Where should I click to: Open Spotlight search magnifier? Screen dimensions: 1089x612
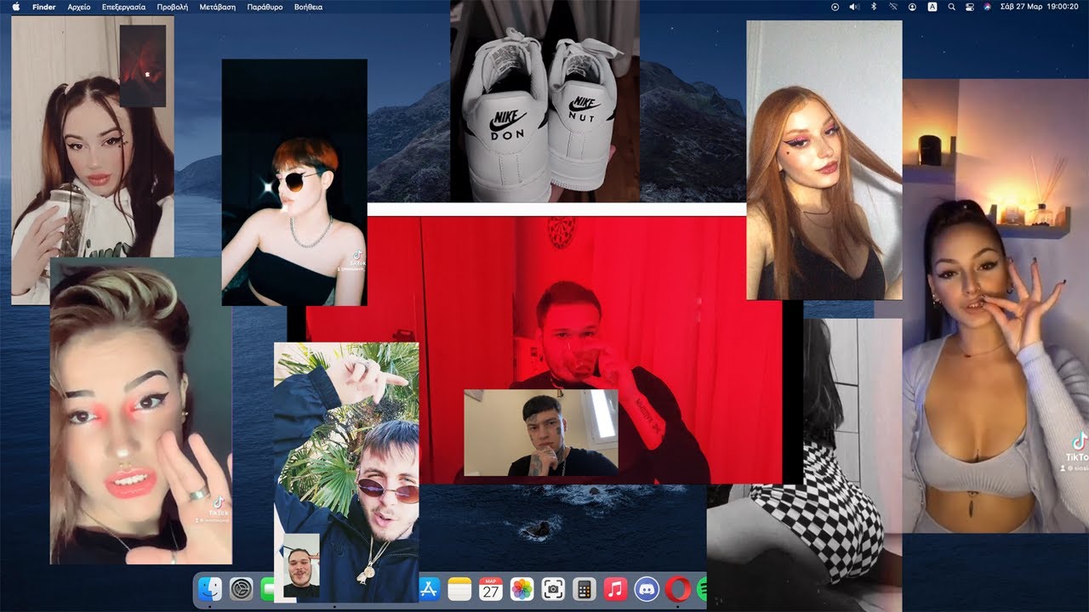[952, 7]
